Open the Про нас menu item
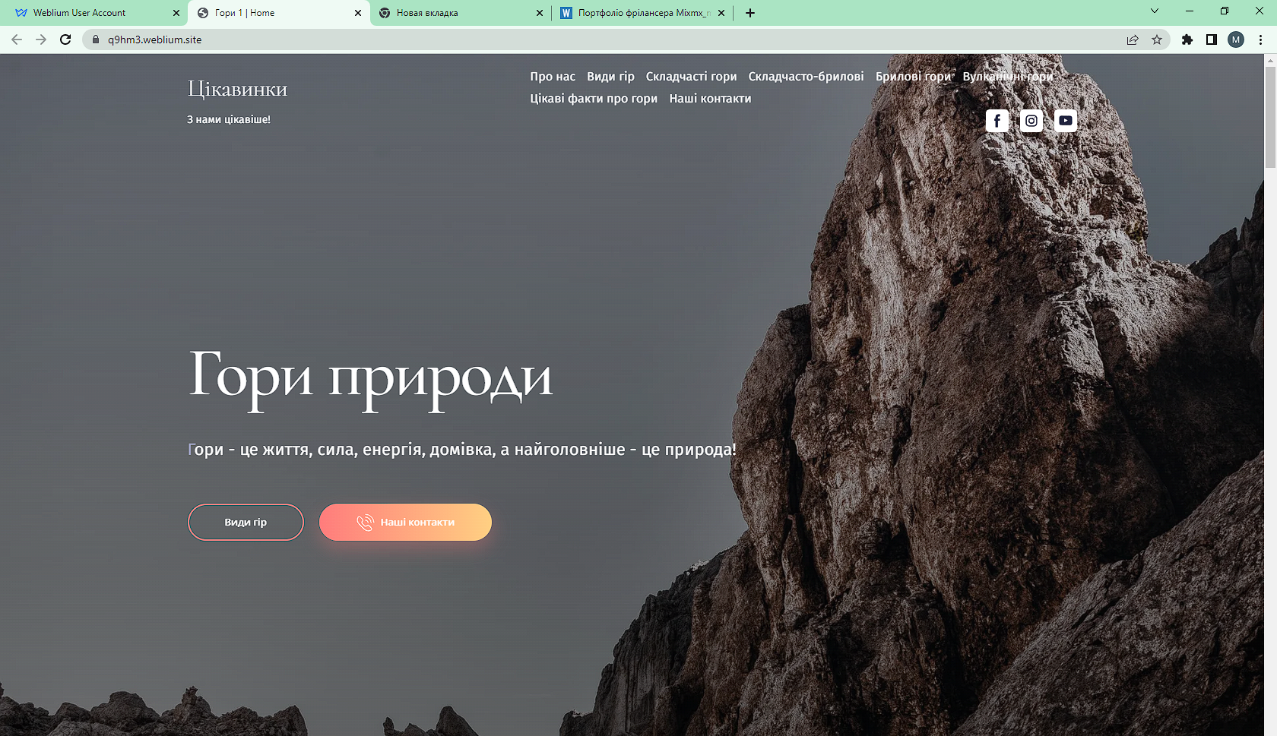Image resolution: width=1277 pixels, height=736 pixels. pos(553,77)
